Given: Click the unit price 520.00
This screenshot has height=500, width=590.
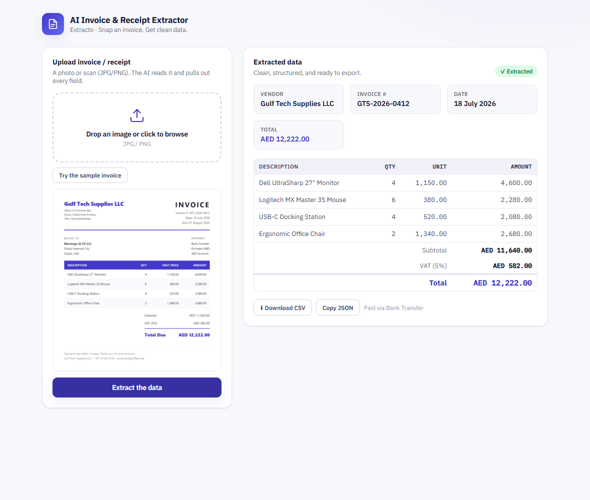Looking at the screenshot, I should 435,216.
